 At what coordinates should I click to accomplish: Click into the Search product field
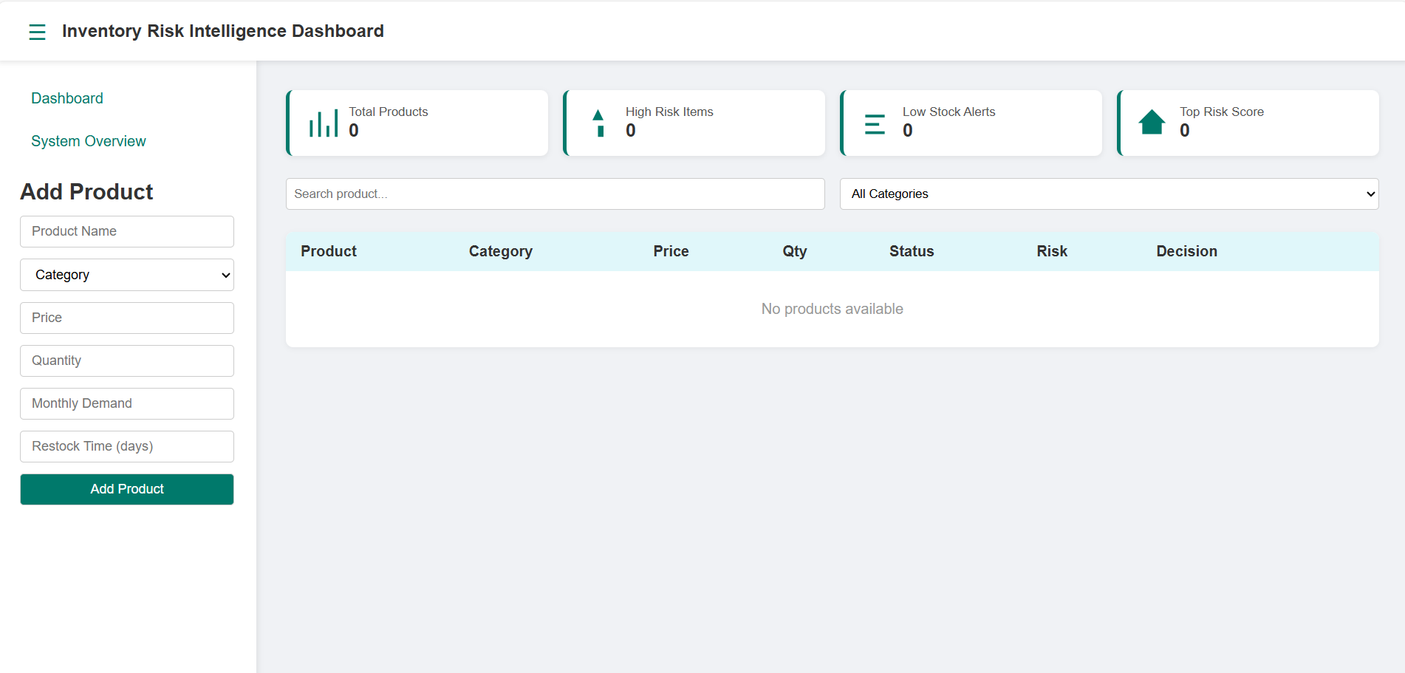coord(555,194)
